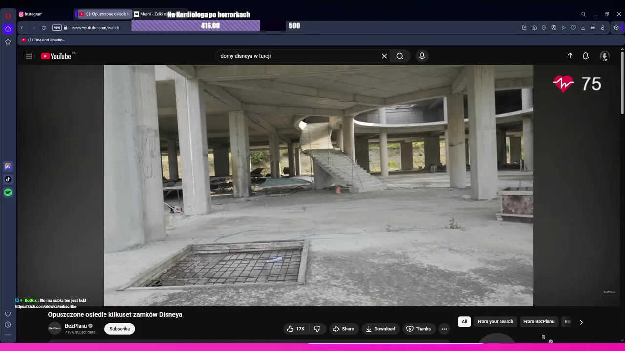Select the From BezPlanu chip
The image size is (625, 351).
[539, 322]
